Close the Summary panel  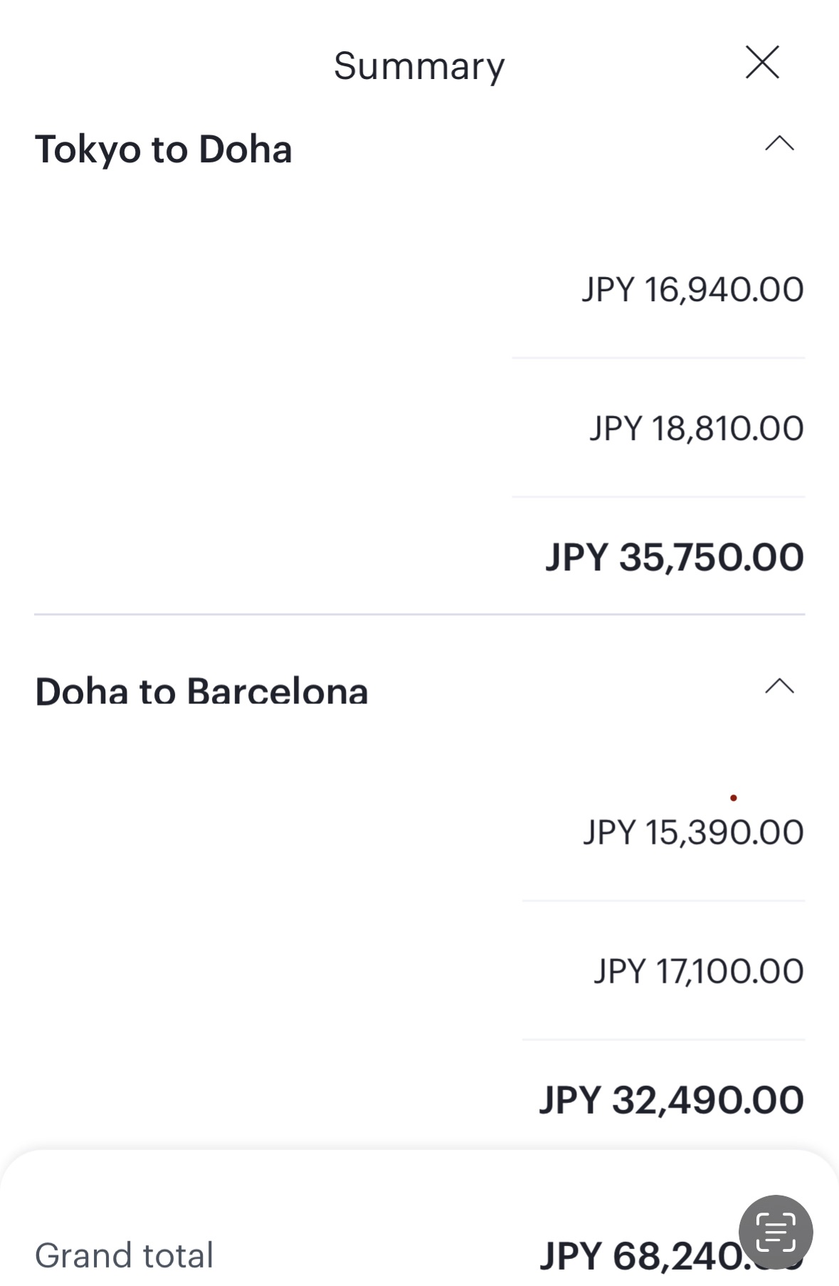click(762, 62)
